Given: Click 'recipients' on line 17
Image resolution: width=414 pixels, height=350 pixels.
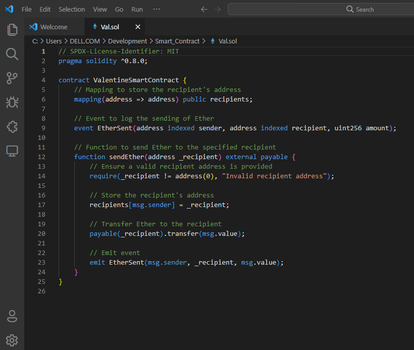Looking at the screenshot, I should point(109,205).
